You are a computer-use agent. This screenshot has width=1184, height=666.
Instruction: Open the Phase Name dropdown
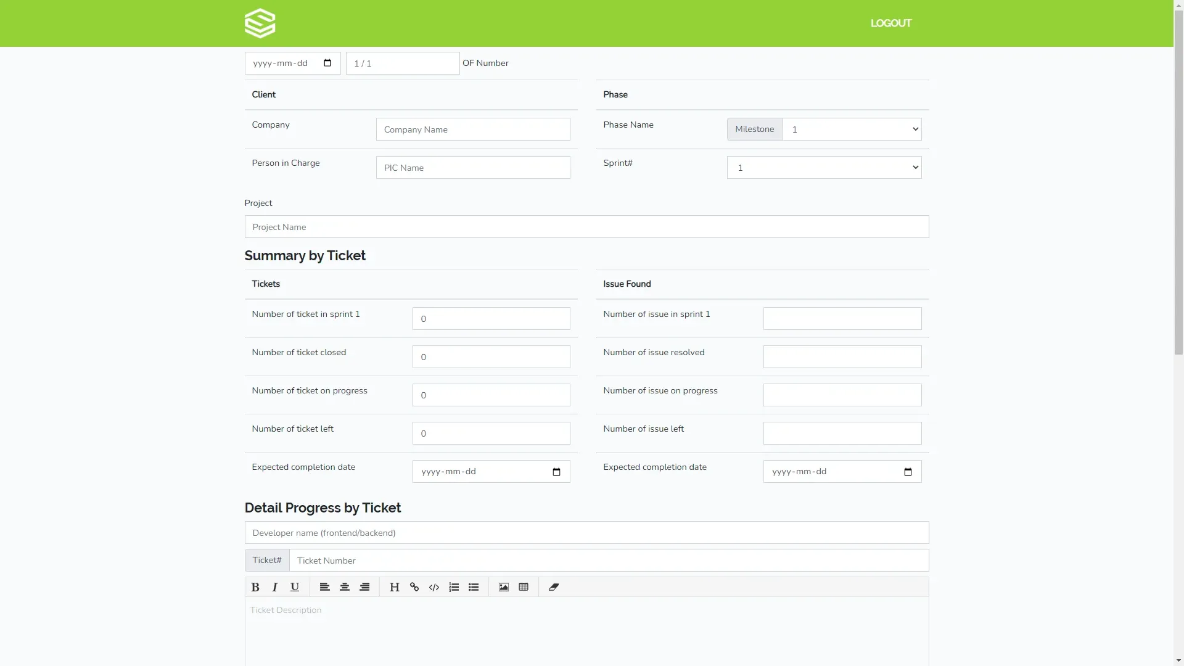pos(852,129)
